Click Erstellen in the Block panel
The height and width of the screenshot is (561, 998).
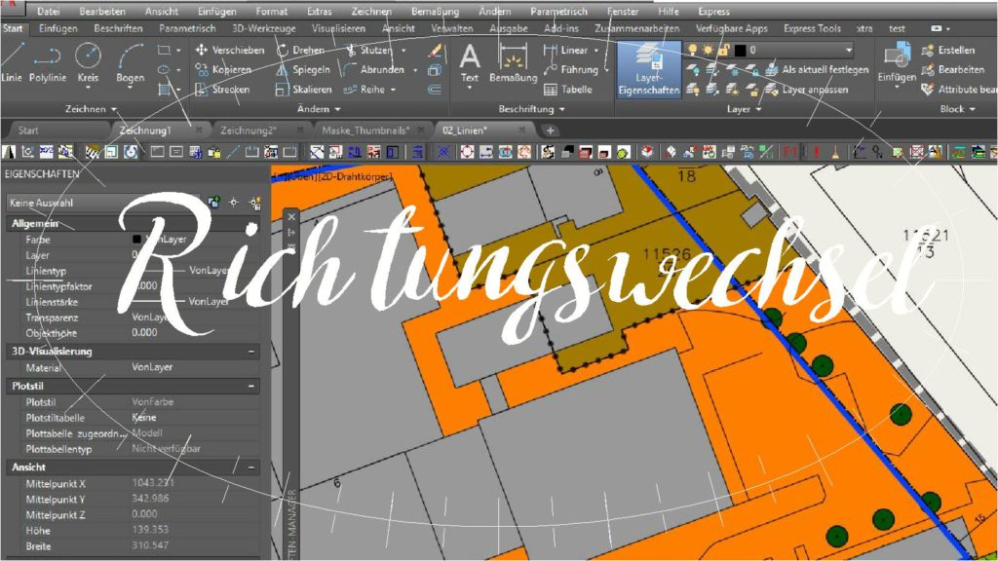coord(956,51)
